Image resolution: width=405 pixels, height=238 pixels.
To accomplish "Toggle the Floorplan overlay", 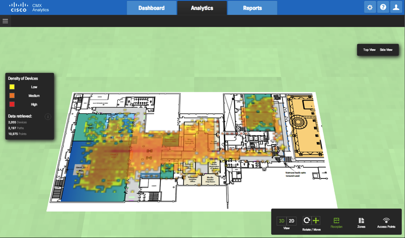I will (336, 222).
